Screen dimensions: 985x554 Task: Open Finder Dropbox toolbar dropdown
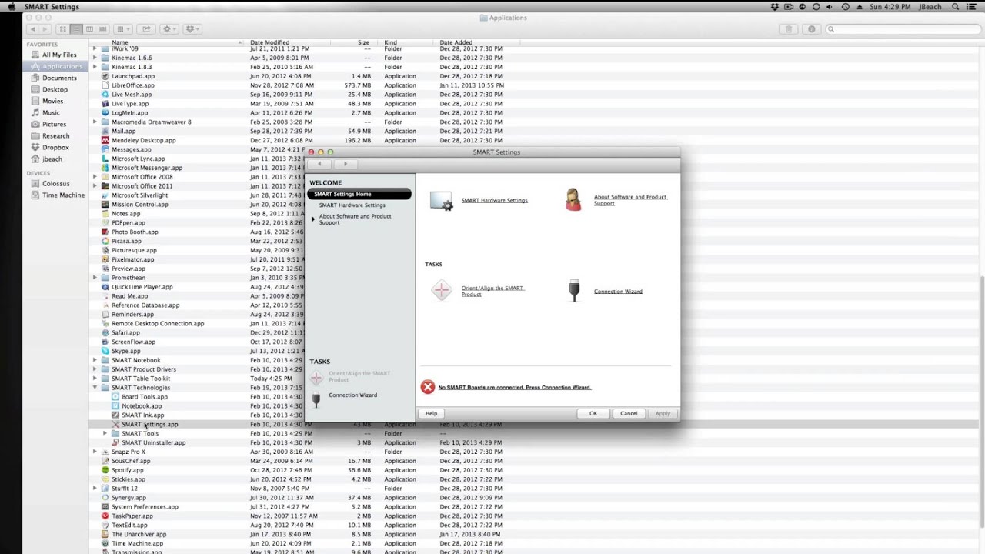(x=192, y=29)
